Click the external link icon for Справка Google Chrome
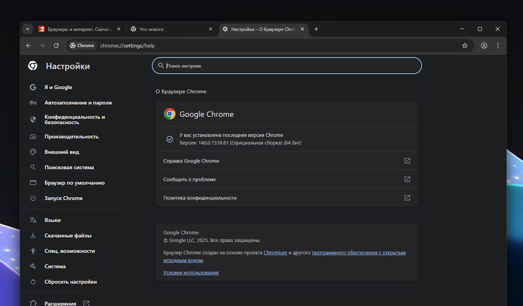The image size is (523, 306). coord(407,161)
